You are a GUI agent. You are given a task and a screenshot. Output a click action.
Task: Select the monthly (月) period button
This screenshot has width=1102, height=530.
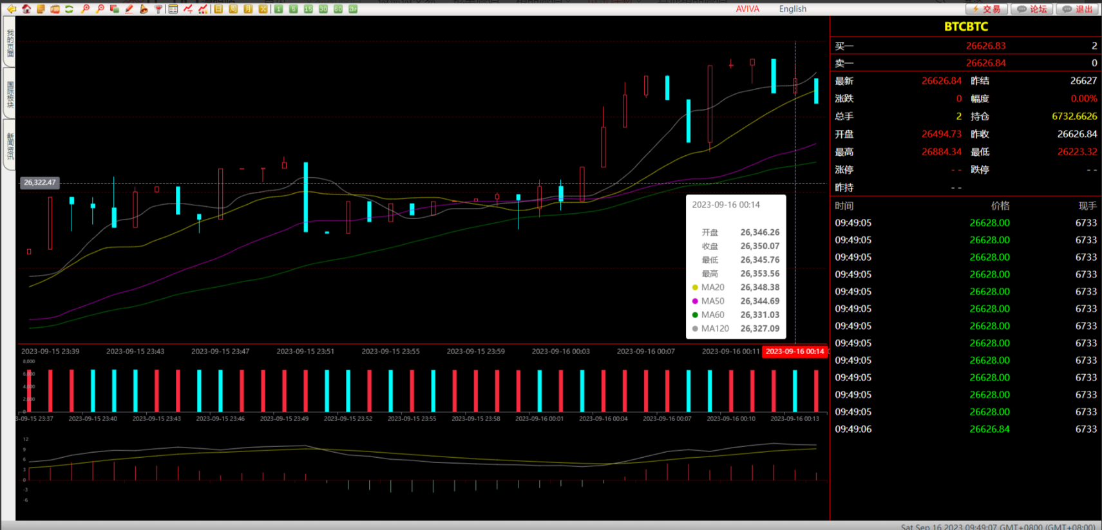pos(248,9)
